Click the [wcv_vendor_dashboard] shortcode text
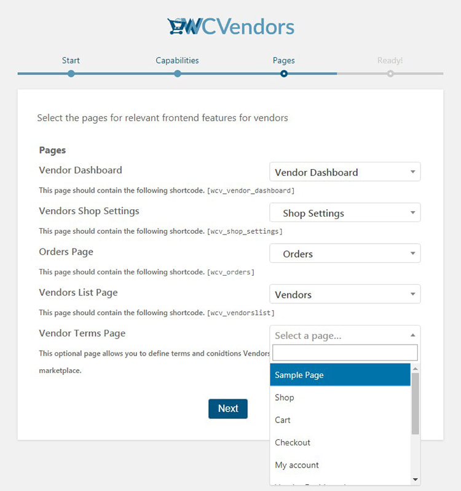 click(251, 190)
